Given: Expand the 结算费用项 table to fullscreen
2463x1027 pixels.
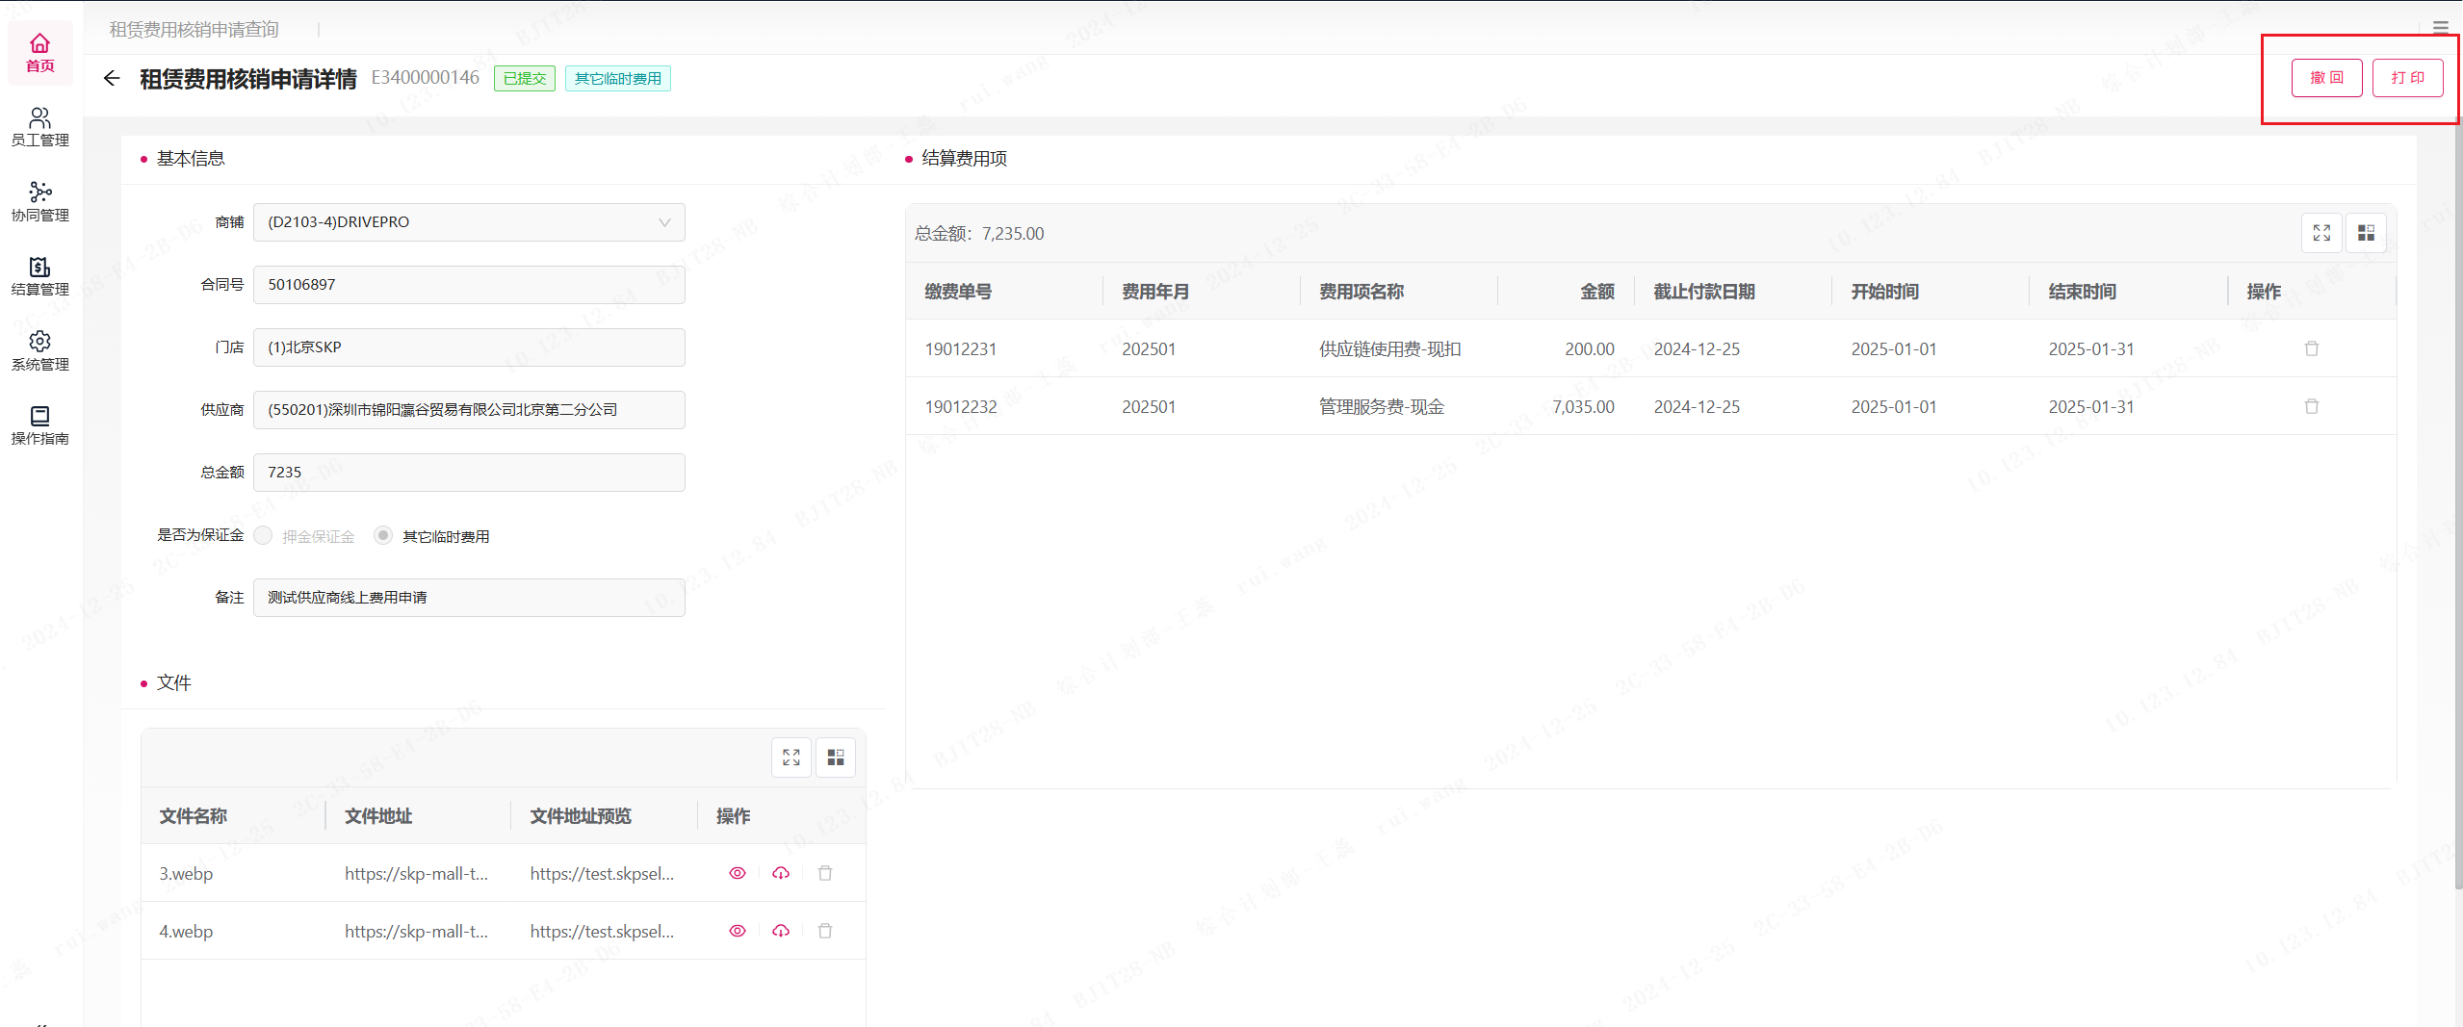Looking at the screenshot, I should point(2321,233).
